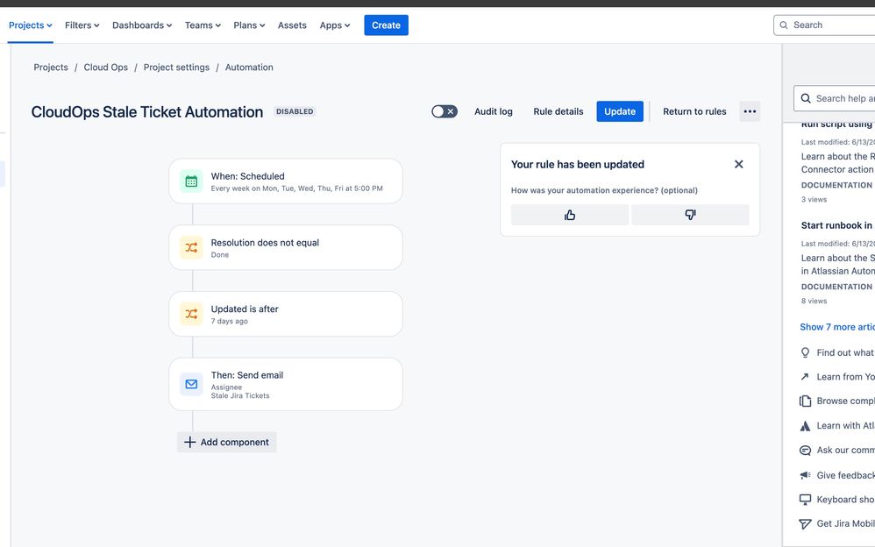This screenshot has height=547, width=875.
Task: Click the 'Find out what' help link text
Action: tap(845, 352)
